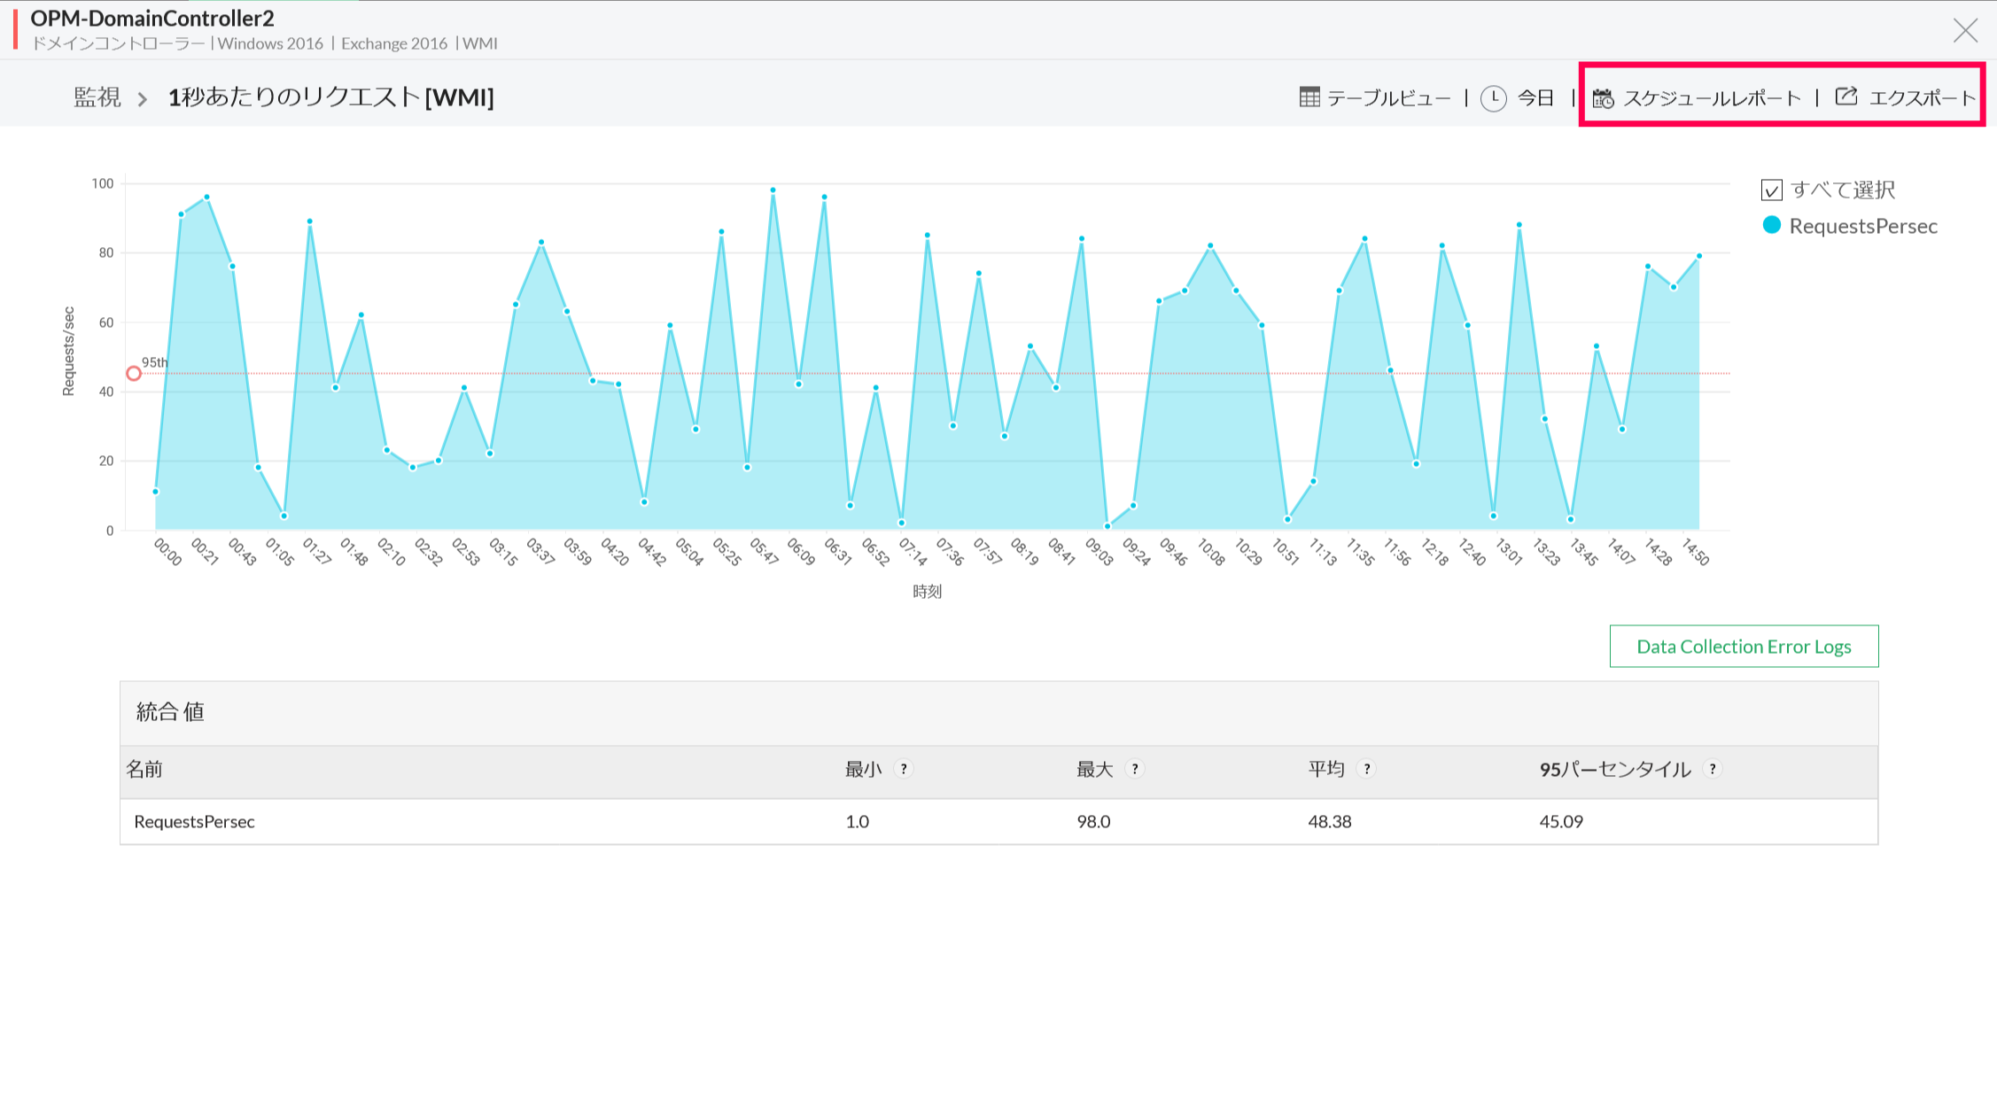Click the breadcrumb chevron after 監視

click(143, 99)
